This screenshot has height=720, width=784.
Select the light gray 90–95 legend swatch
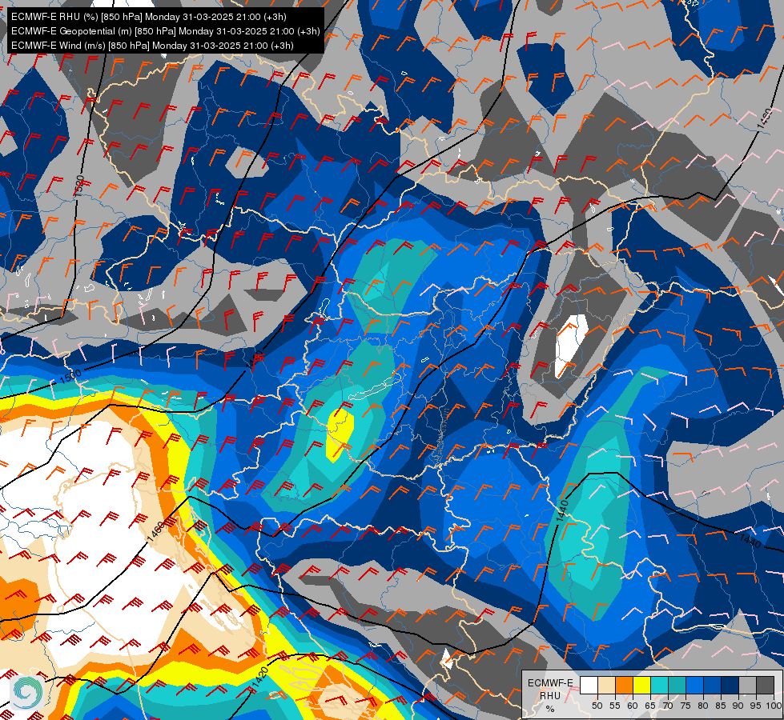[748, 685]
